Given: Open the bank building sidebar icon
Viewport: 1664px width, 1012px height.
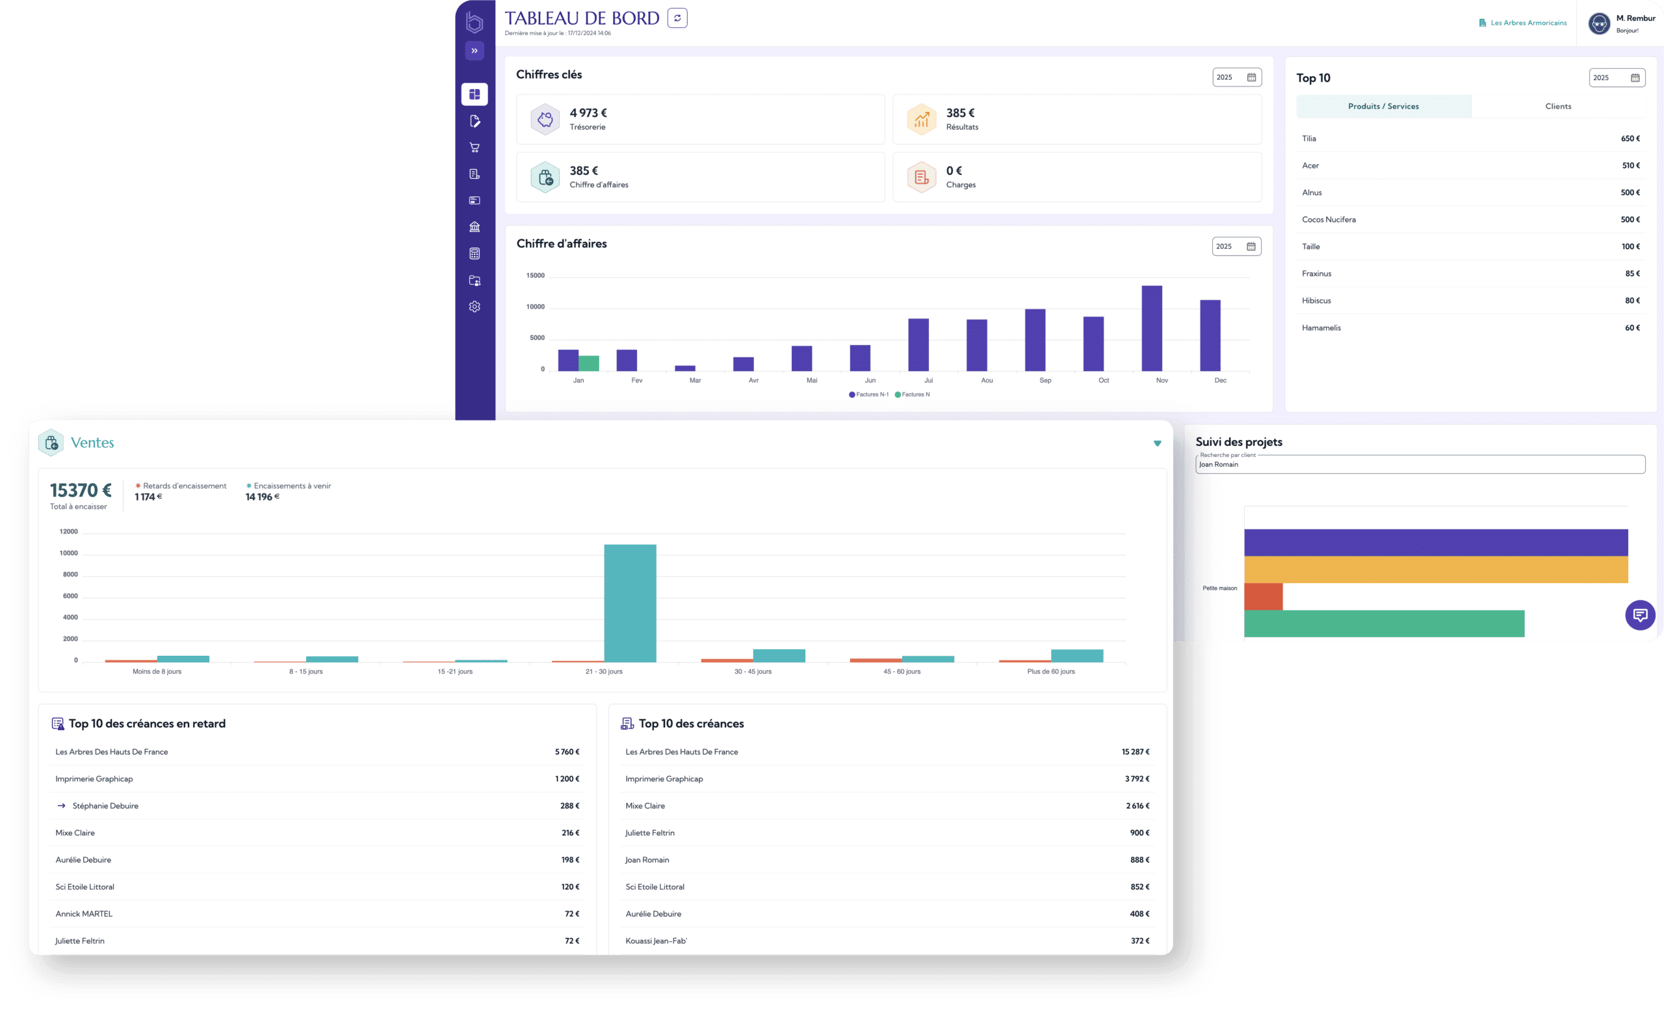Looking at the screenshot, I should tap(474, 227).
